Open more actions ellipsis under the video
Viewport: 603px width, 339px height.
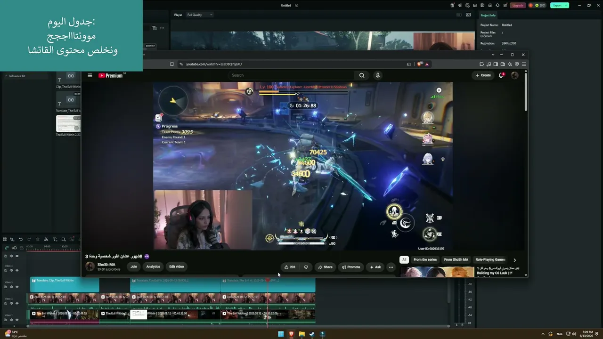(x=391, y=267)
